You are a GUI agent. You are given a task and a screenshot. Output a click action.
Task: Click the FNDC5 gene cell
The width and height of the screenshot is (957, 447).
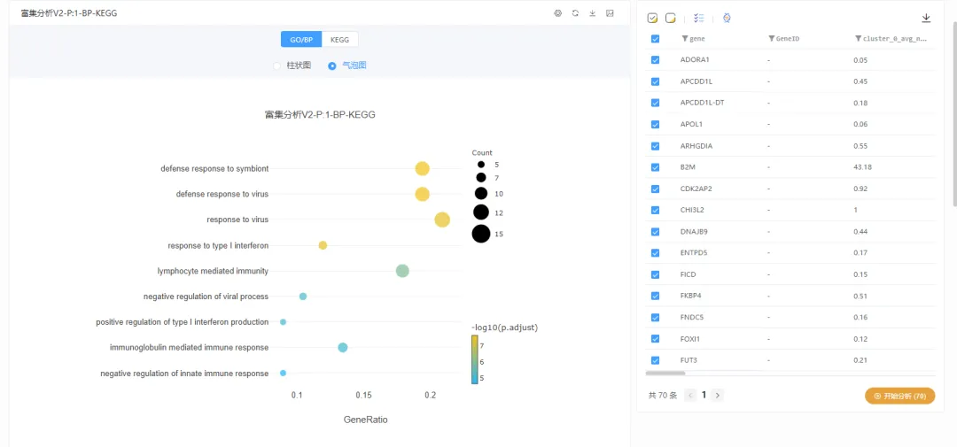[x=692, y=317]
